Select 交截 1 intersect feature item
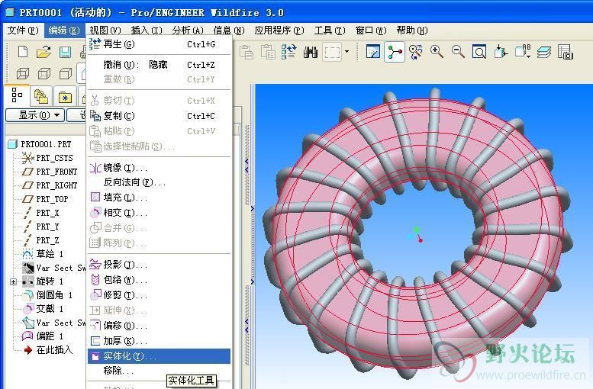 point(43,309)
